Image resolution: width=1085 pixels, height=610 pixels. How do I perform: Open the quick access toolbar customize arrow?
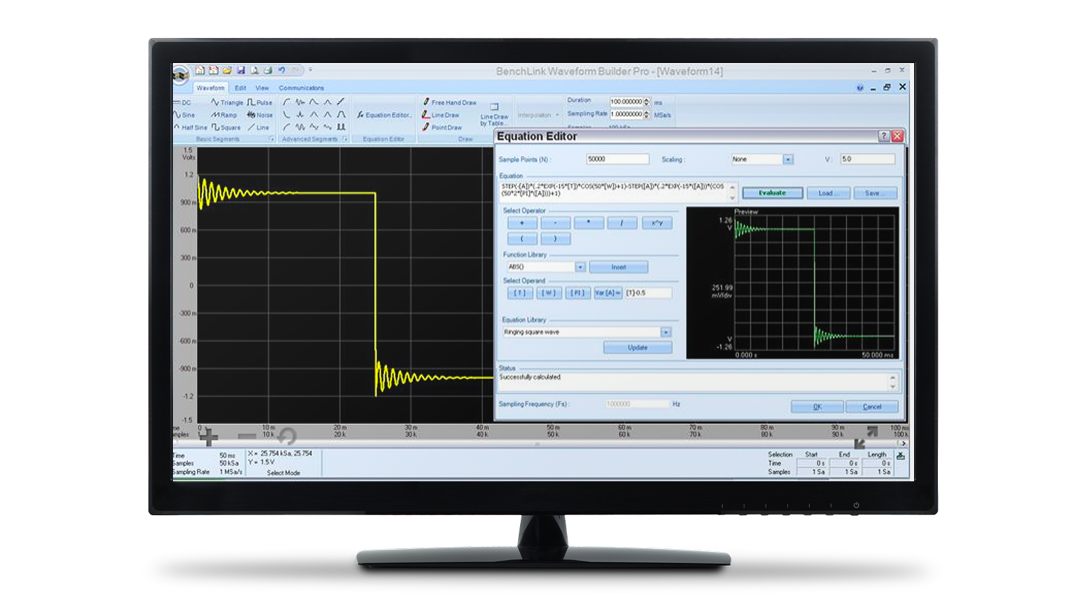coord(311,70)
